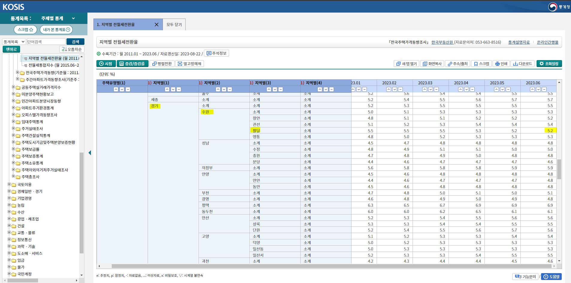Select 전월세통합지수 tree item
This screenshot has height=283, width=571.
(54, 65)
